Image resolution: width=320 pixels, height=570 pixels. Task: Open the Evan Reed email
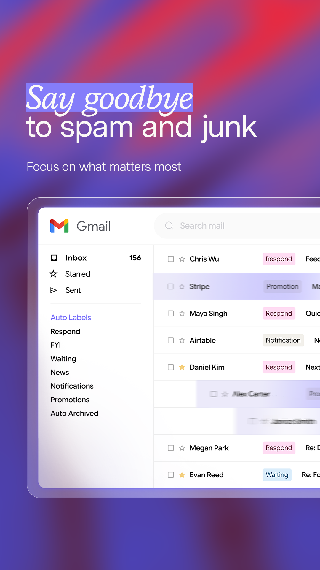237,475
